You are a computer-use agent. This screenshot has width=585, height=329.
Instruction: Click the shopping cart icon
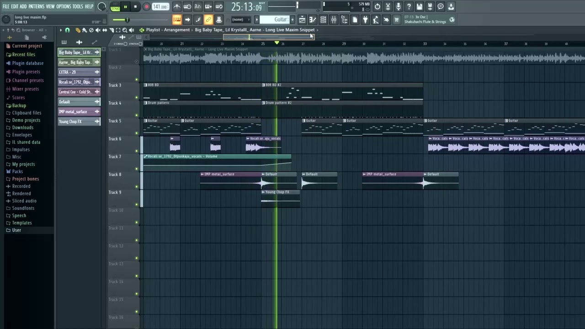pos(397,20)
